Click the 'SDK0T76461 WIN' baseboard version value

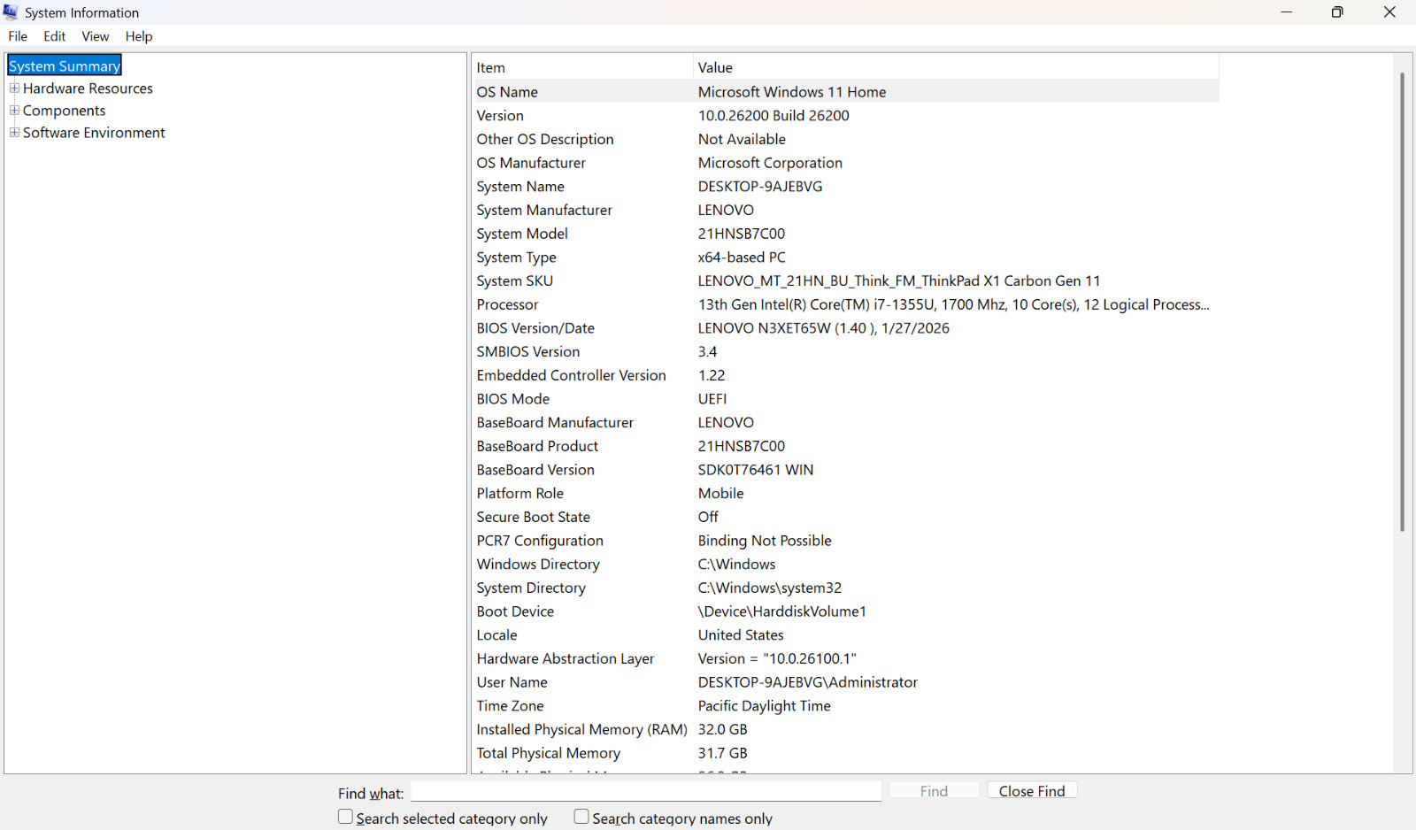click(756, 470)
